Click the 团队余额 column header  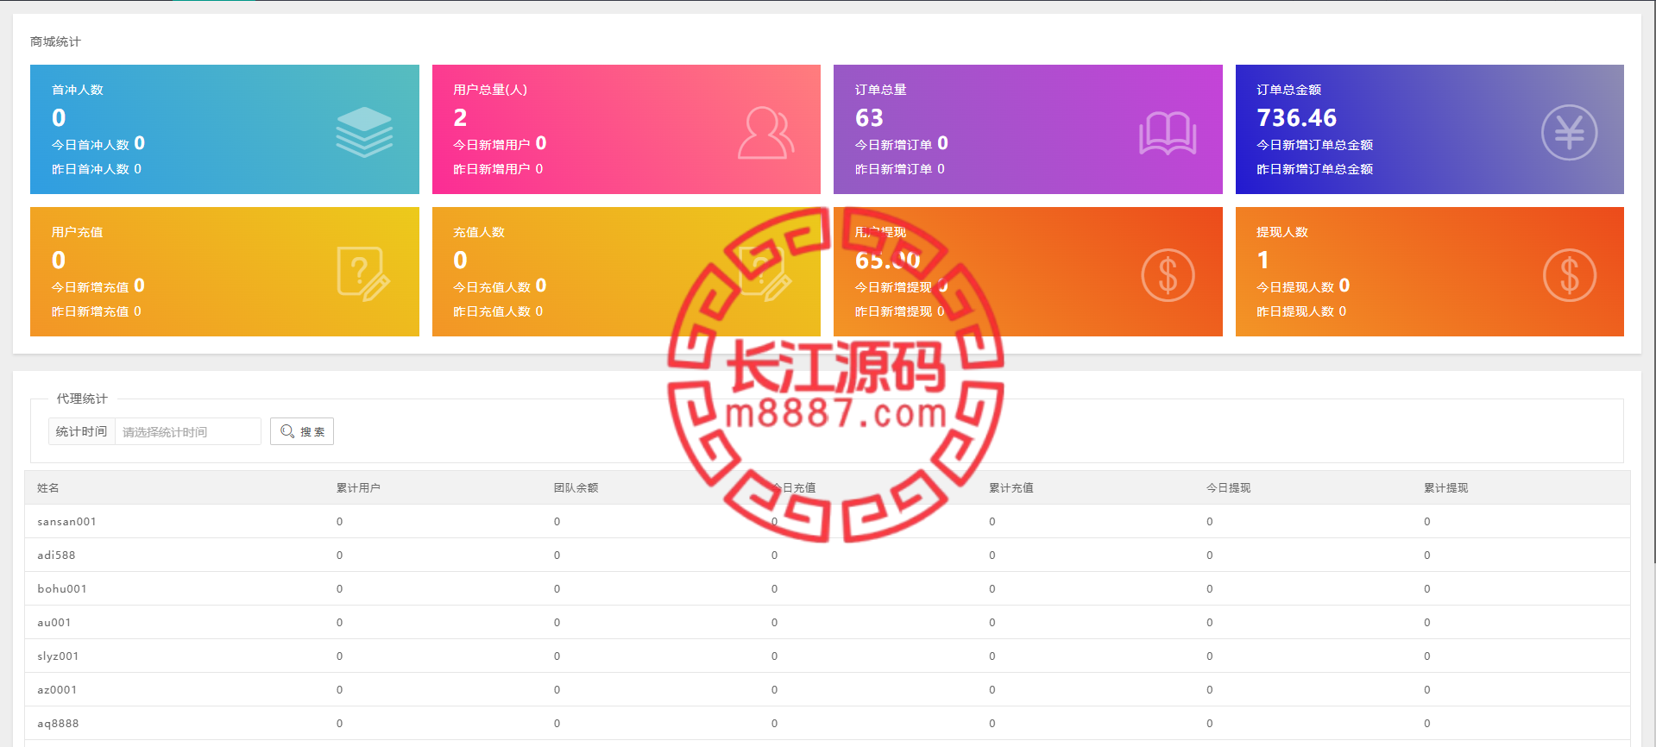[576, 488]
